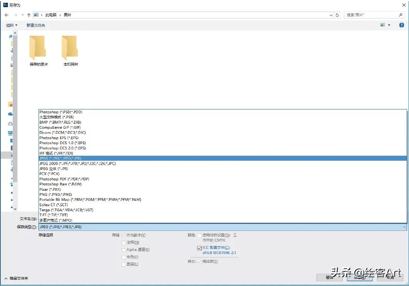Choose Photoshop (*.PSD;*.PDD) format
Viewport: 409px width, 286px height.
(223, 112)
